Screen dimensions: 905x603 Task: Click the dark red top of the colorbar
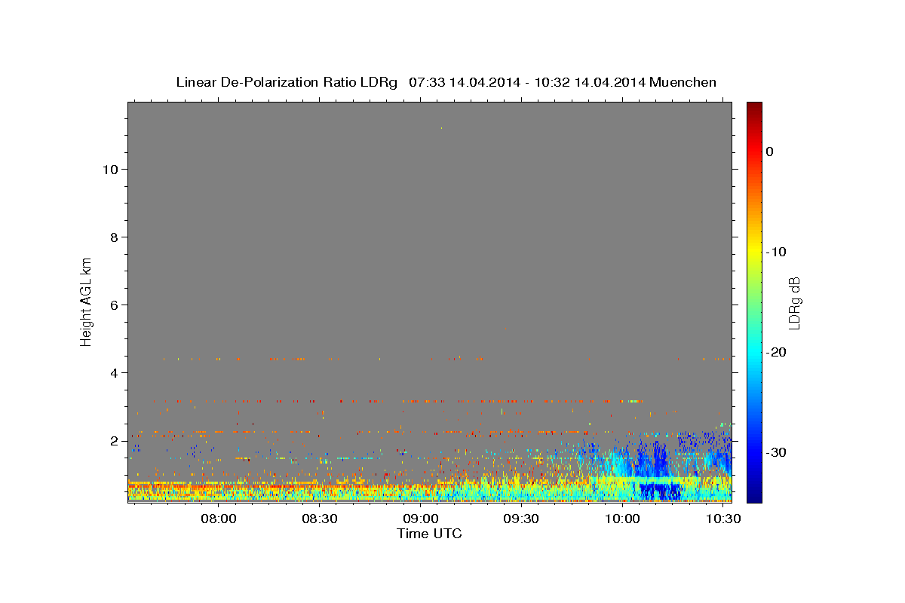(x=754, y=107)
